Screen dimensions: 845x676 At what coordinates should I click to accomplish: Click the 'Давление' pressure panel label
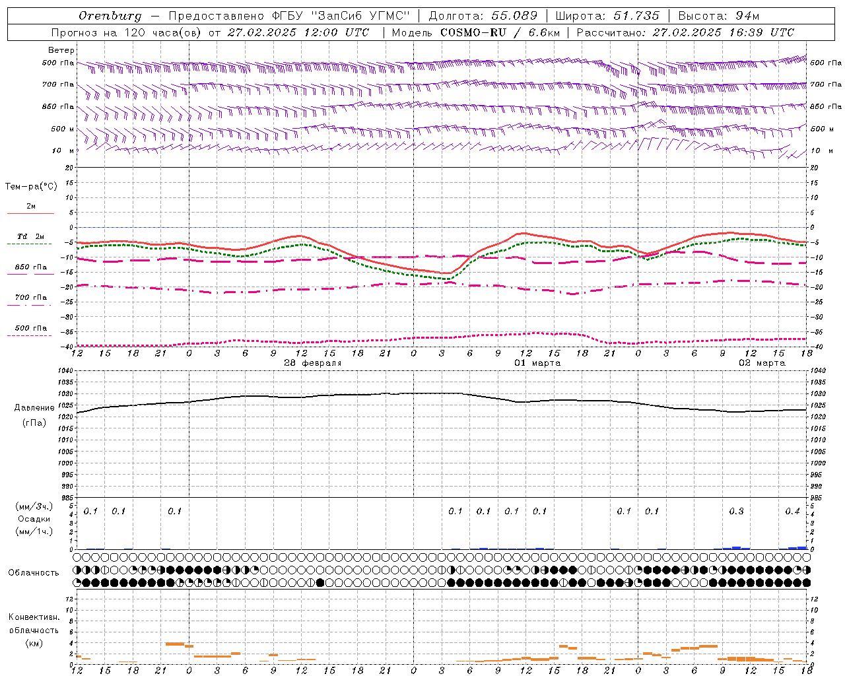[34, 408]
